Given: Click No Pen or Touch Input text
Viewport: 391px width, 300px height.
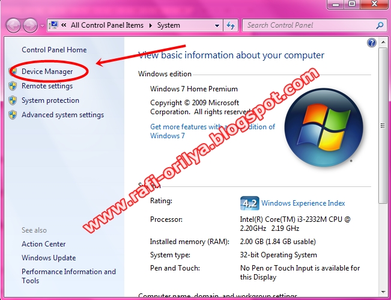Looking at the screenshot, I should pos(300,272).
